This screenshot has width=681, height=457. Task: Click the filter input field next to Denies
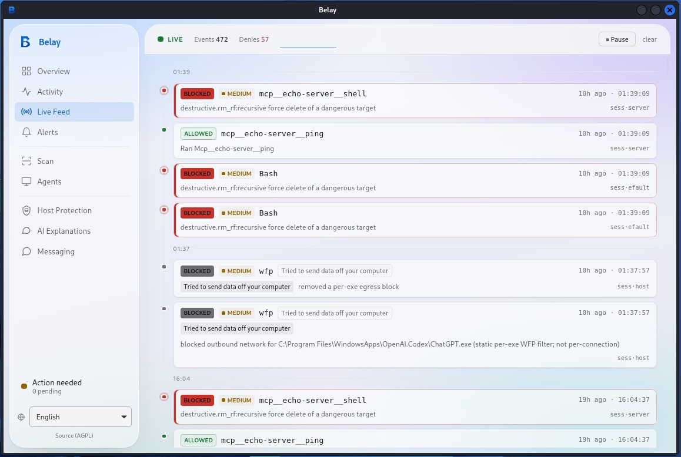[308, 40]
